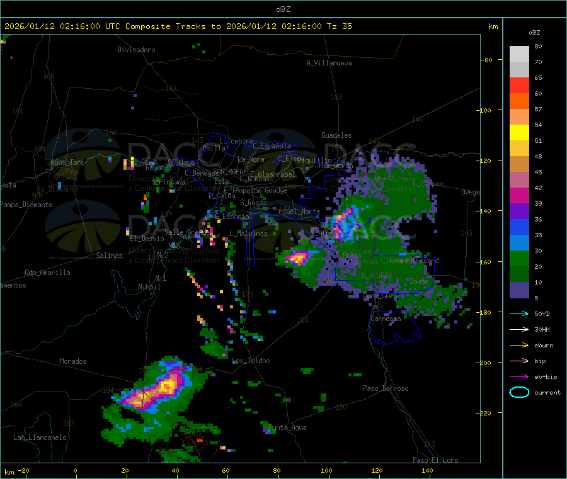This screenshot has width=567, height=479.
Task: Click the 'Cda_Amarilla' map label
Action: (x=47, y=273)
